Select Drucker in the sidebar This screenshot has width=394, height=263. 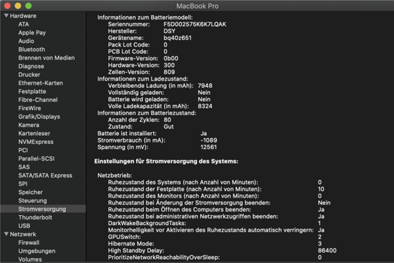(x=29, y=75)
